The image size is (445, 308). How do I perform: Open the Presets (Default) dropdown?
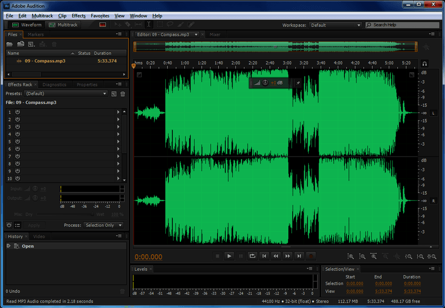(x=66, y=94)
